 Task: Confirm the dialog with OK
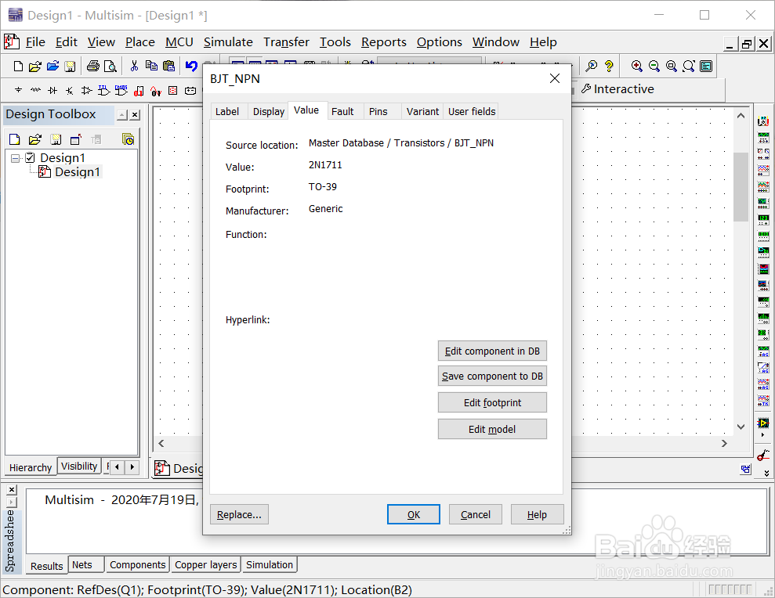pos(414,514)
